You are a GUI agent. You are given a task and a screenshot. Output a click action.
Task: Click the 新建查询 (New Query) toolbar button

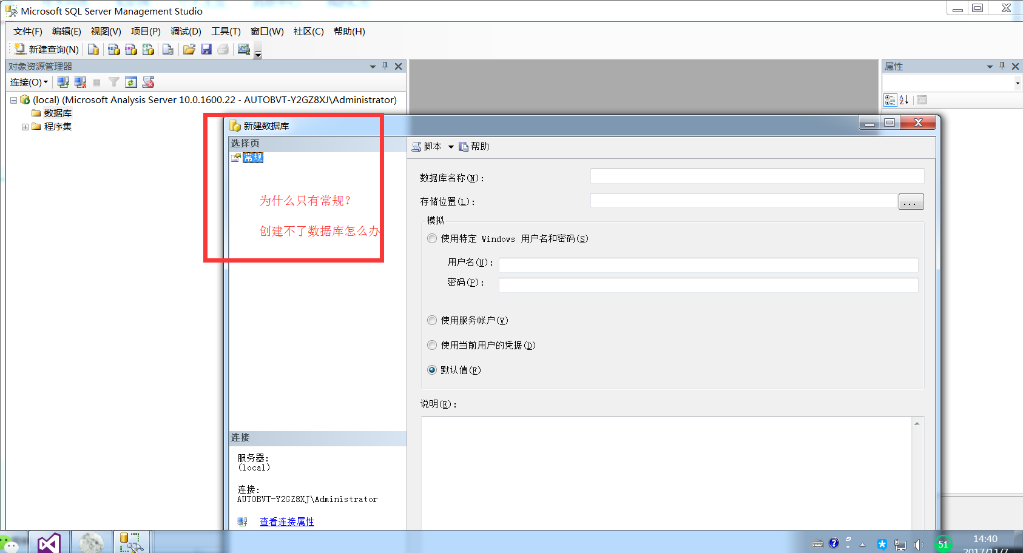point(47,50)
